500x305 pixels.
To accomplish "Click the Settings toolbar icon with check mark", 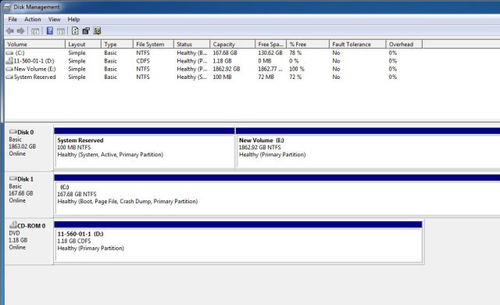I will (x=97, y=30).
